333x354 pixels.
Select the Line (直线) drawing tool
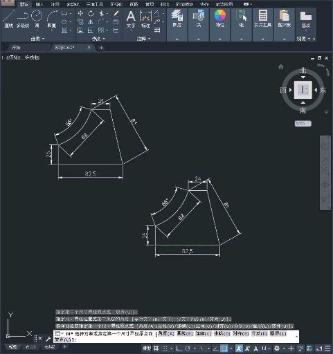coord(9,19)
